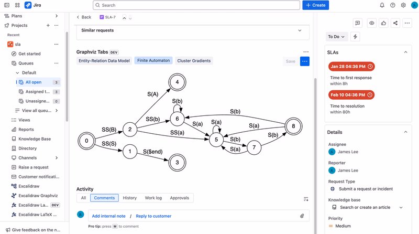Go Back to the queue

point(84,17)
